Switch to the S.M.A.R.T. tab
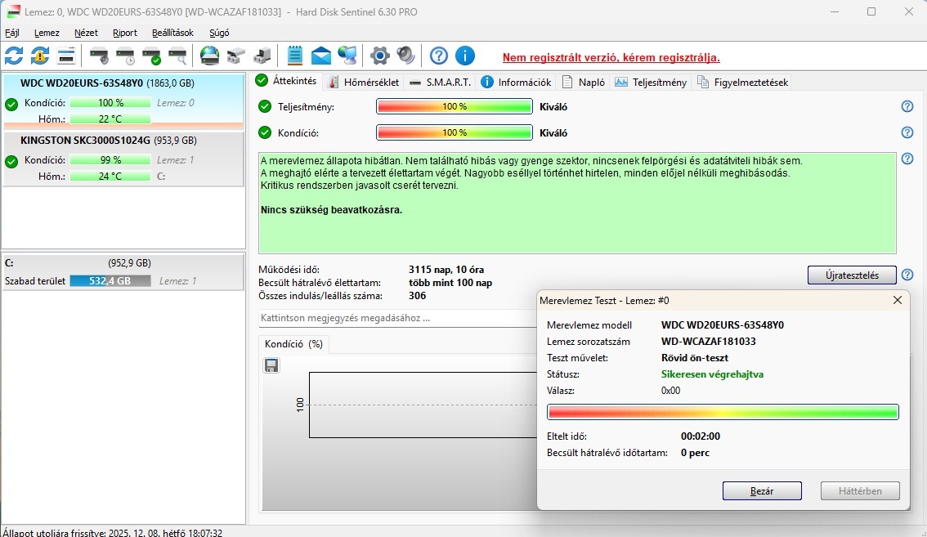The image size is (927, 537). (441, 83)
